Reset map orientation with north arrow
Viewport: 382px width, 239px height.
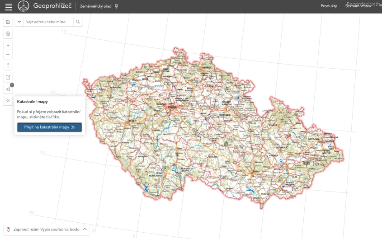coord(8,66)
